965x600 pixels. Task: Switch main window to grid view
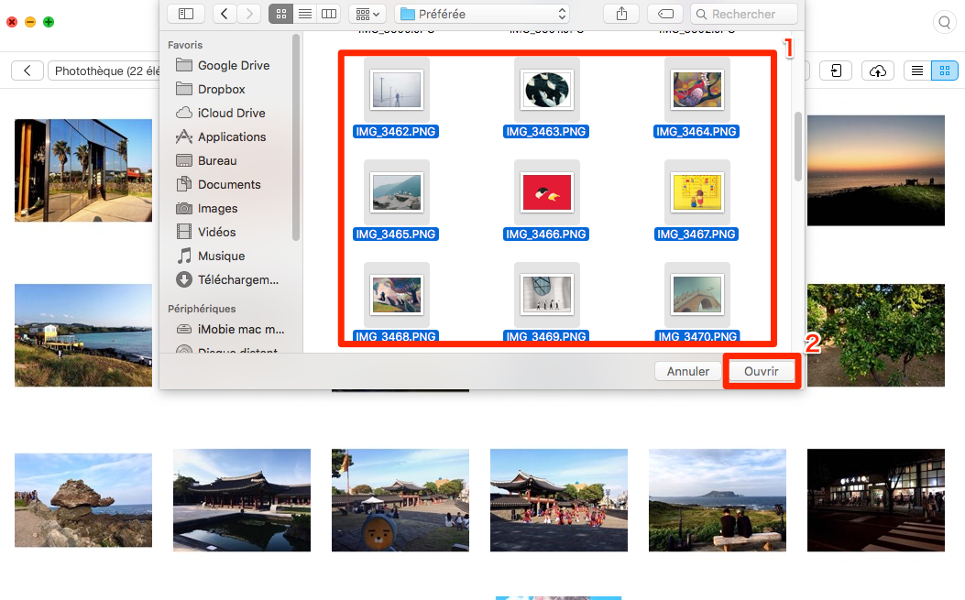click(945, 71)
